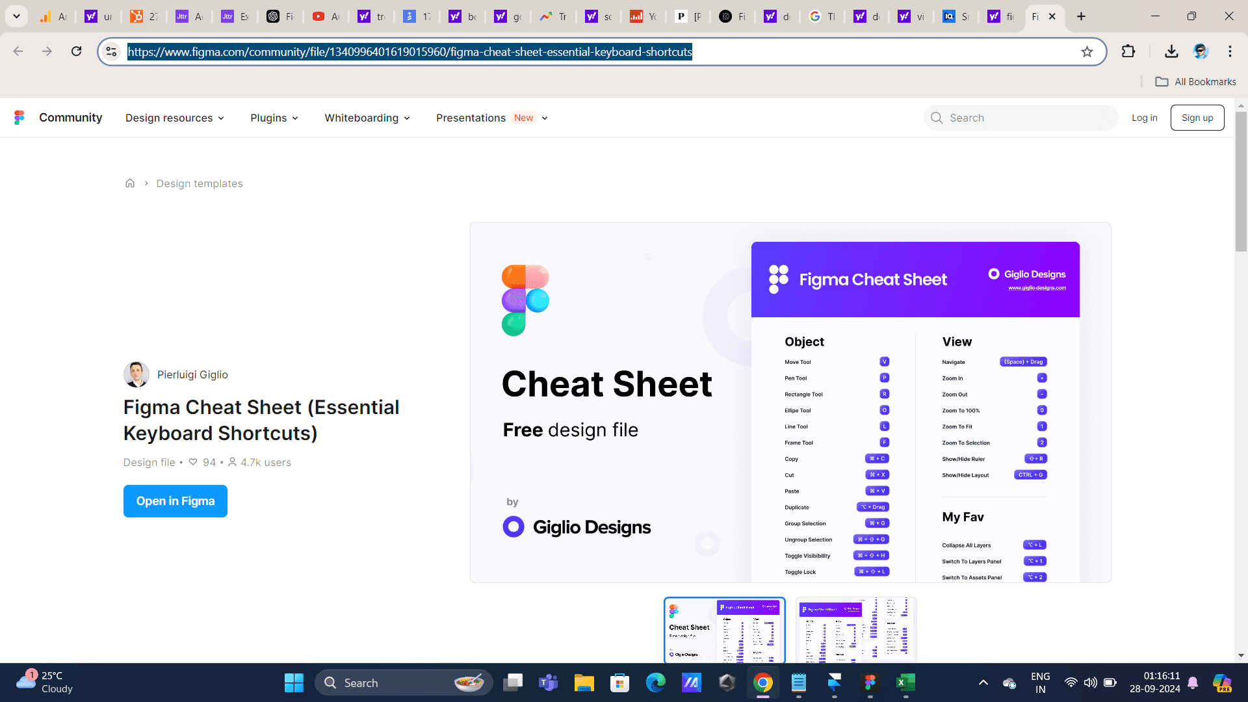View site information icon in address bar
Viewport: 1248px width, 702px height.
pos(112,51)
